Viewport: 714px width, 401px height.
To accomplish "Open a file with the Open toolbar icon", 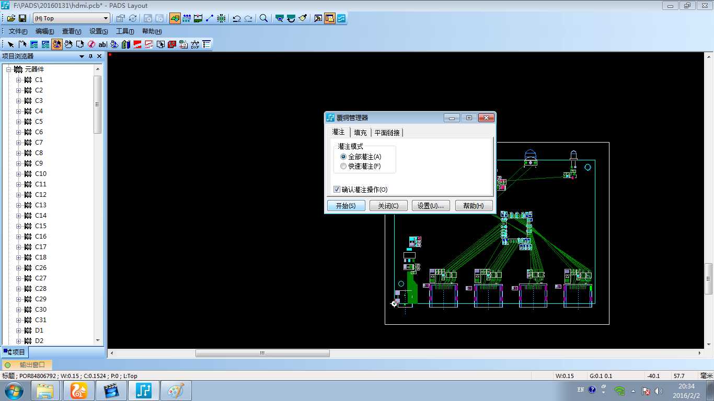I will pyautogui.click(x=11, y=18).
